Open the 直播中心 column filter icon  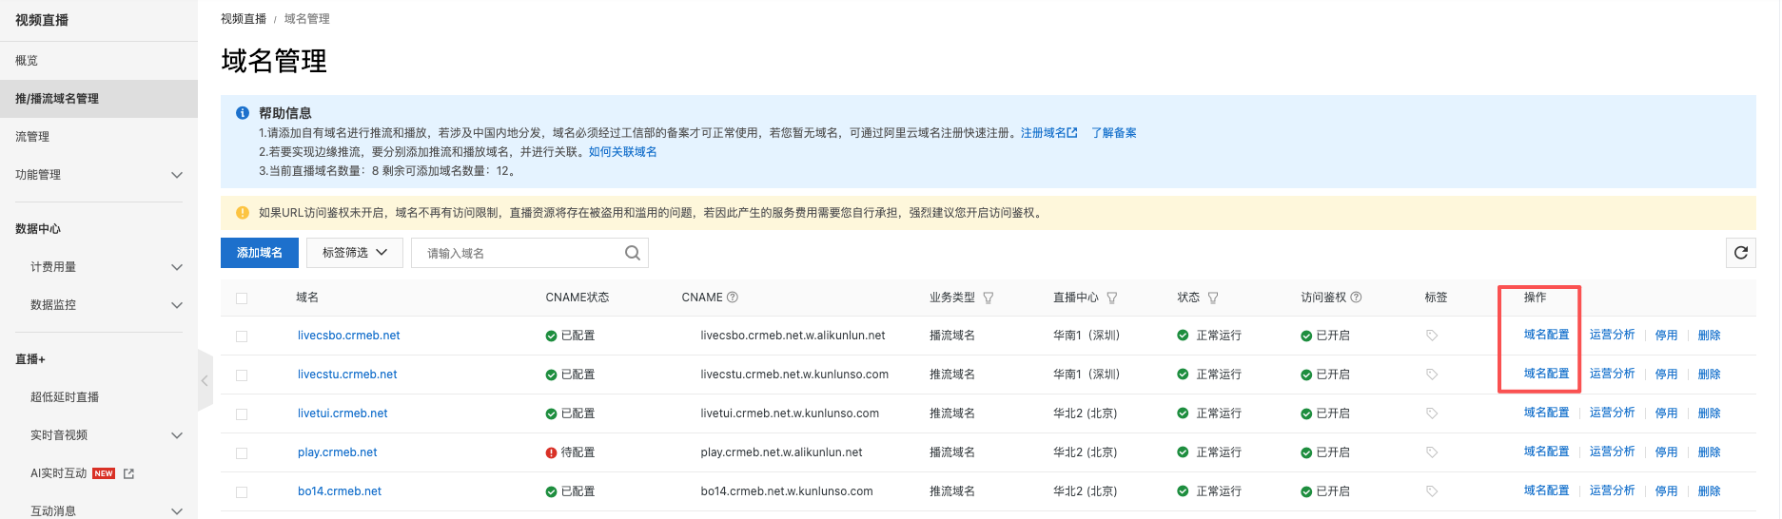pos(1112,298)
